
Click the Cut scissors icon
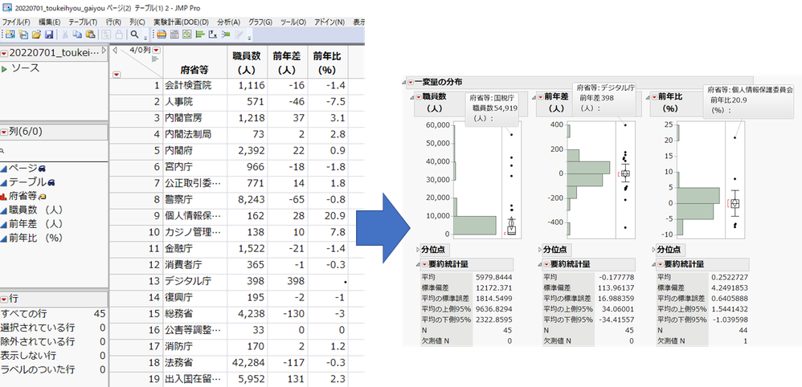[x=65, y=35]
